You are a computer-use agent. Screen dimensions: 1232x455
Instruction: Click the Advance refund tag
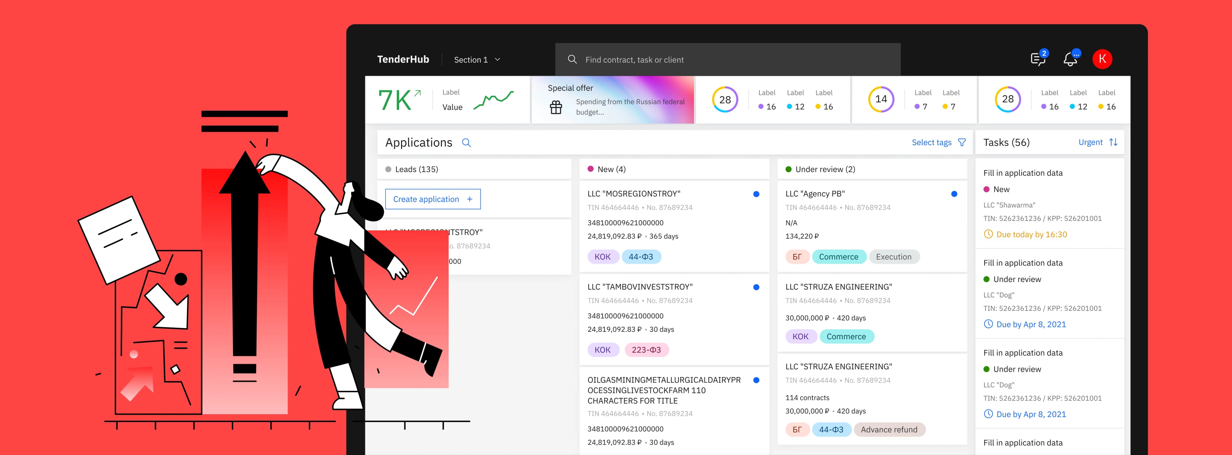pyautogui.click(x=889, y=430)
